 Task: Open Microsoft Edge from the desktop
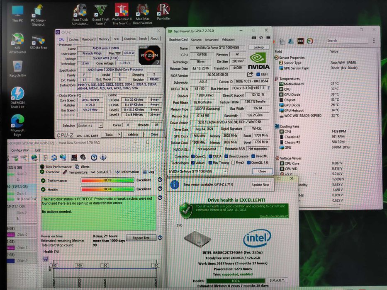(17, 125)
